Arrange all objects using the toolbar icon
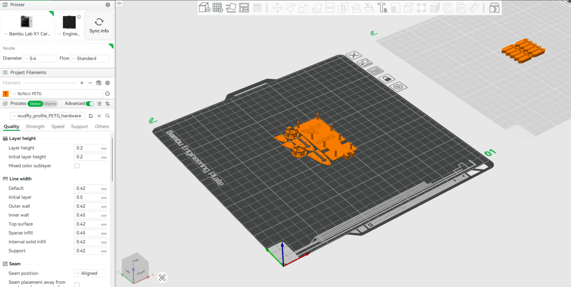This screenshot has height=287, width=571. click(x=244, y=8)
